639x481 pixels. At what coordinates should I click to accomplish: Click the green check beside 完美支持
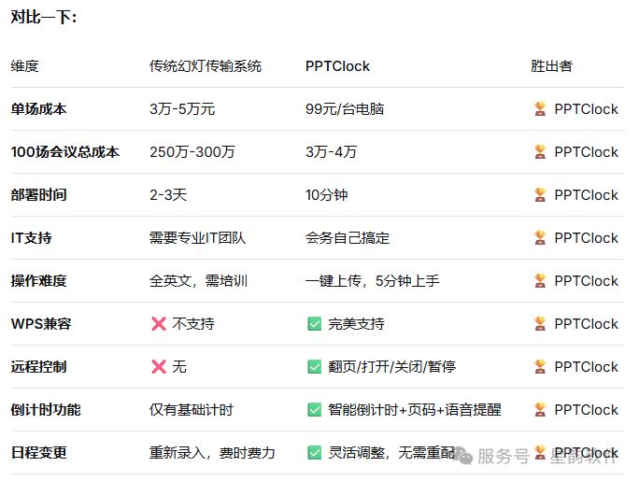[x=314, y=324]
